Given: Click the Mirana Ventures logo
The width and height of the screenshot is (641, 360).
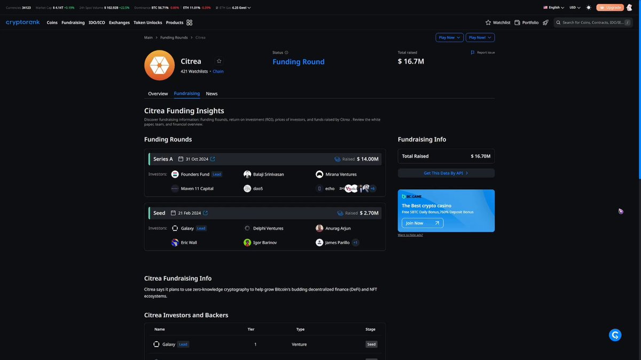Looking at the screenshot, I should point(319,174).
